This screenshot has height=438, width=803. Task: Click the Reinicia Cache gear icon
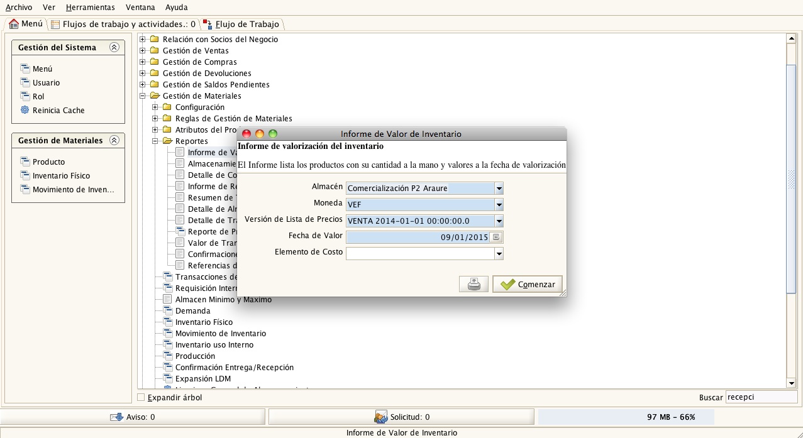[x=25, y=110]
